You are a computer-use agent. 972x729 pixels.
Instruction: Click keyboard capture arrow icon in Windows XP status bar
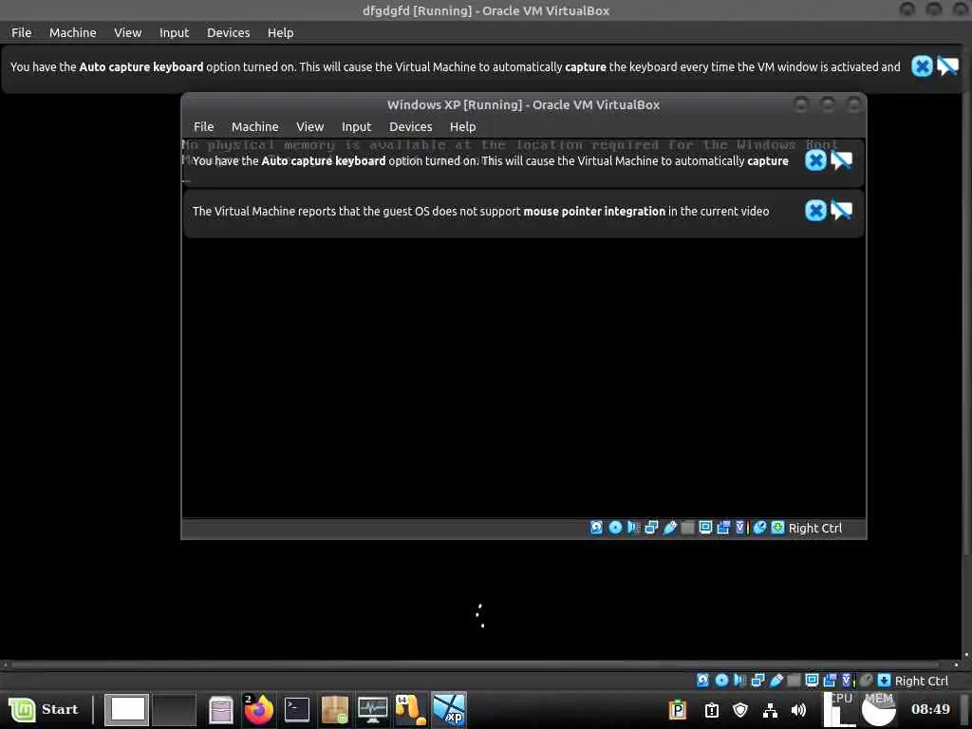tap(777, 528)
